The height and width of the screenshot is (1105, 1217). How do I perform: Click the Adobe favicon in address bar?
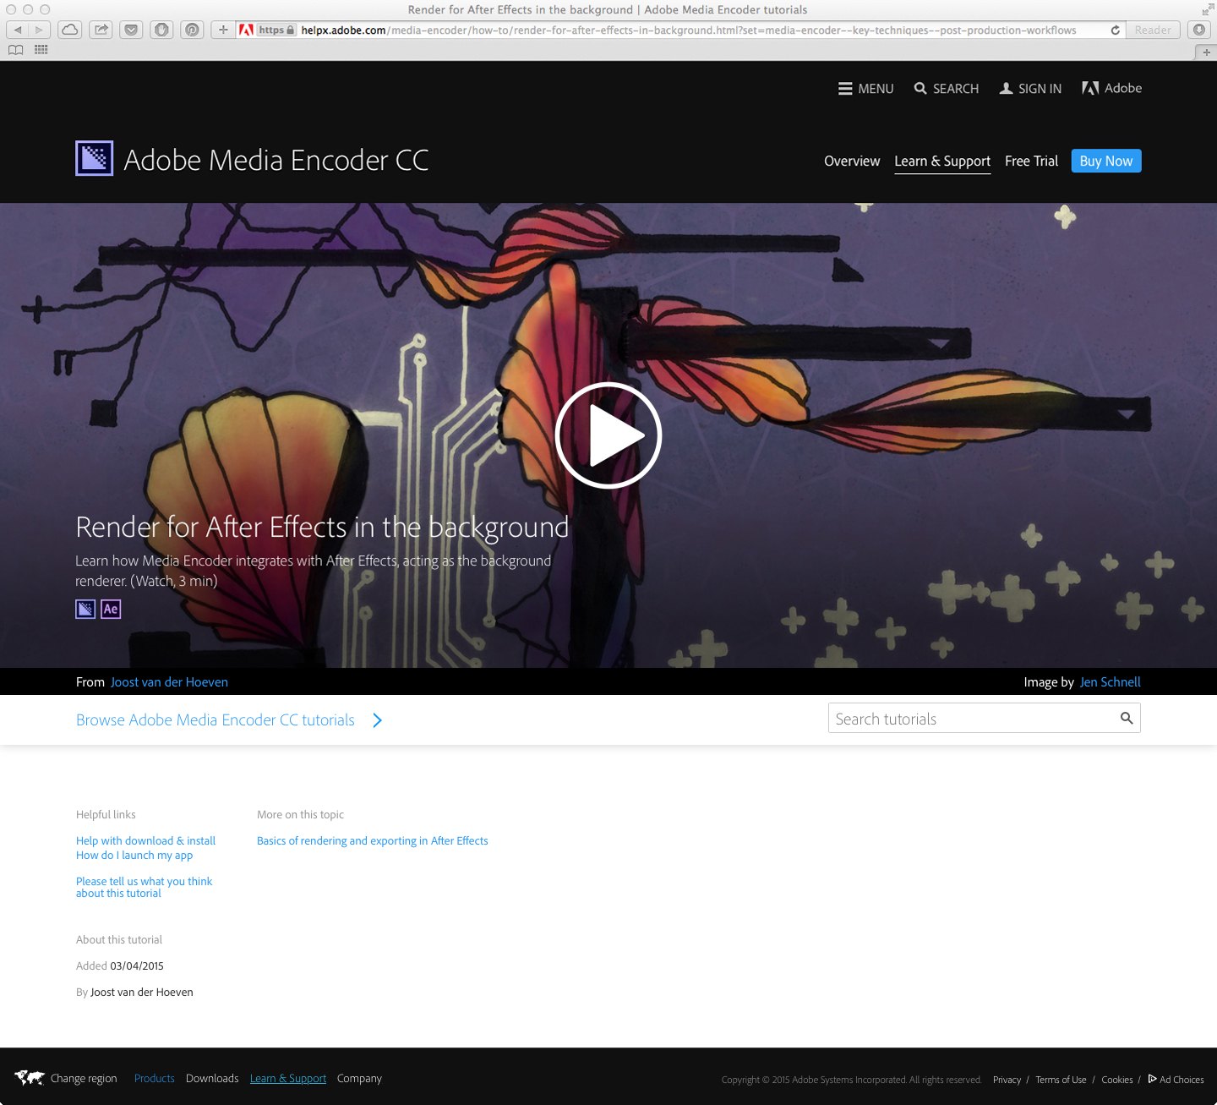246,30
